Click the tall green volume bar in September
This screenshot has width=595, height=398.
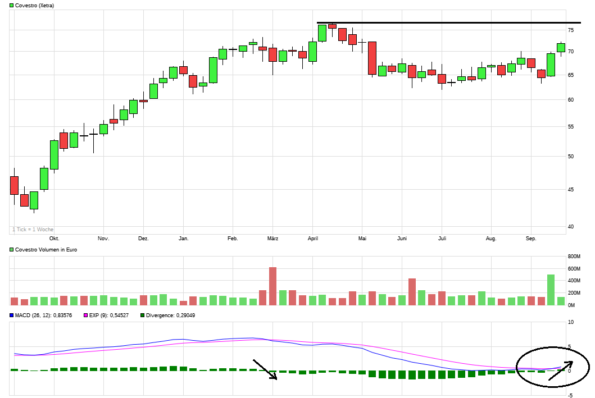551,290
